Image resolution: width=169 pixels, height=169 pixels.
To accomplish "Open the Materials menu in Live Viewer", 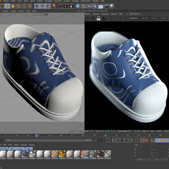I will pos(96,14).
